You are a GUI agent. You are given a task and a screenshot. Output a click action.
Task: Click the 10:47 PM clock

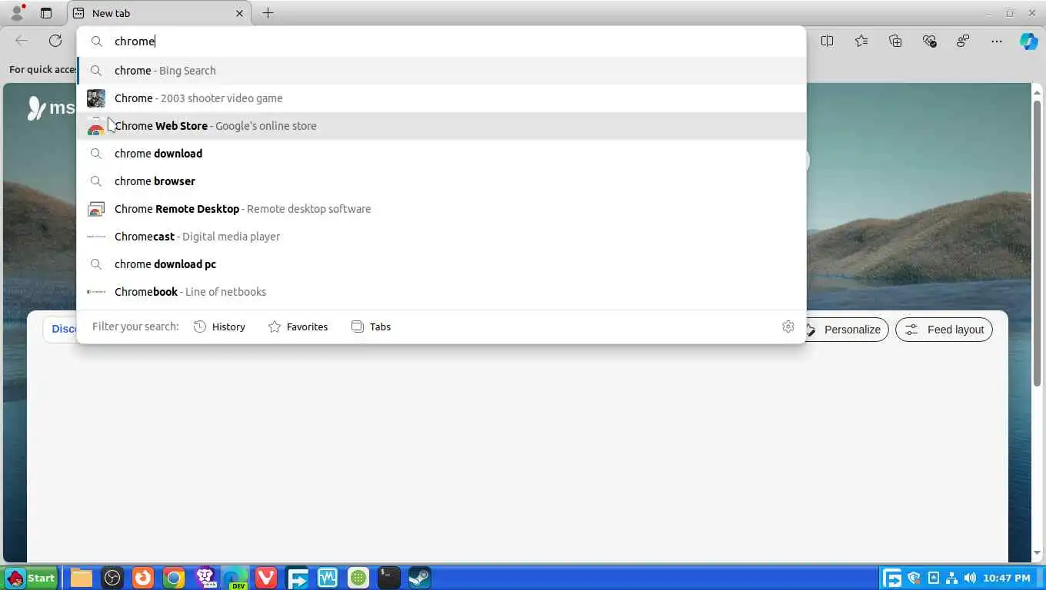pyautogui.click(x=1007, y=578)
